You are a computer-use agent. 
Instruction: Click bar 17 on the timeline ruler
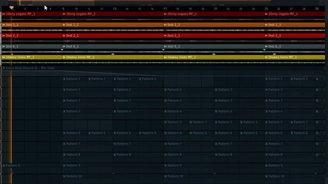tap(165, 9)
